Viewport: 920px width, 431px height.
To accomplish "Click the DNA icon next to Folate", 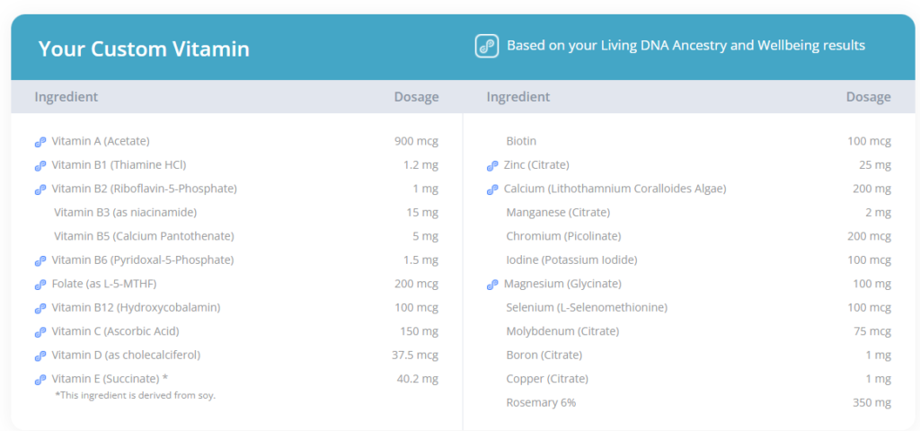I will (x=40, y=285).
